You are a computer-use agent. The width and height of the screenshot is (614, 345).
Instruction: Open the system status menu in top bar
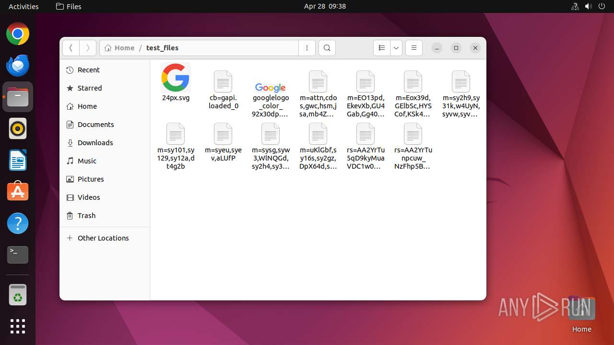click(588, 6)
